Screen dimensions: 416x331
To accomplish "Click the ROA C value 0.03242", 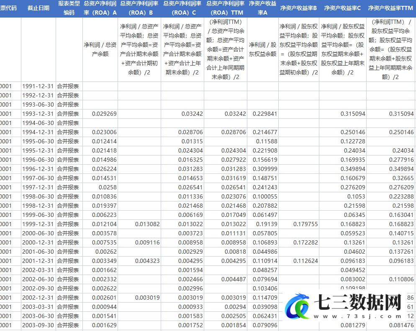I will tap(182, 114).
